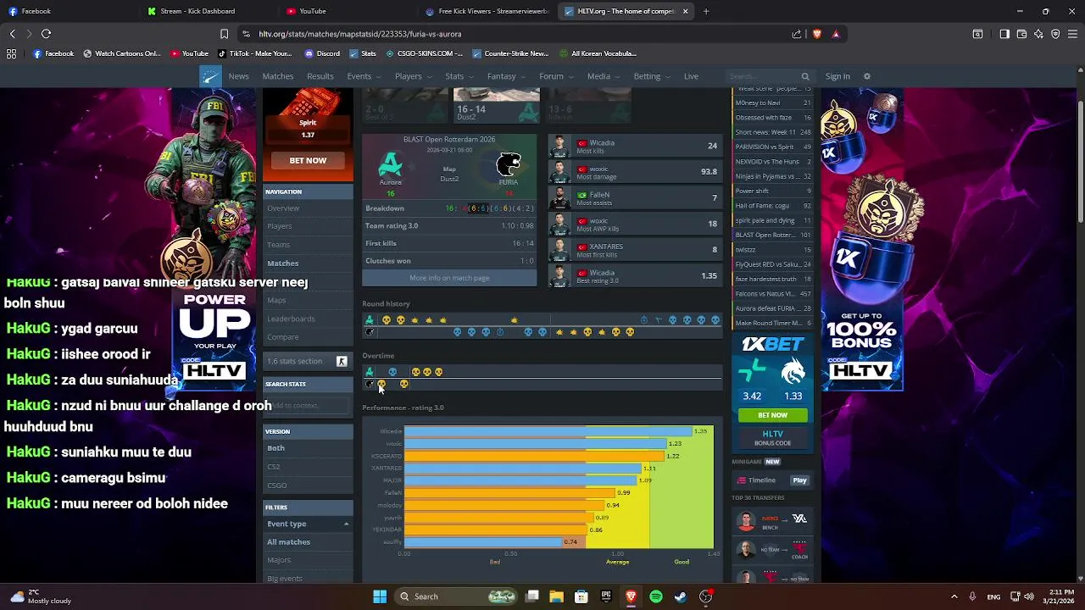Bookmark this page using the bookmark icon
This screenshot has height=610, width=1085.
[224, 34]
